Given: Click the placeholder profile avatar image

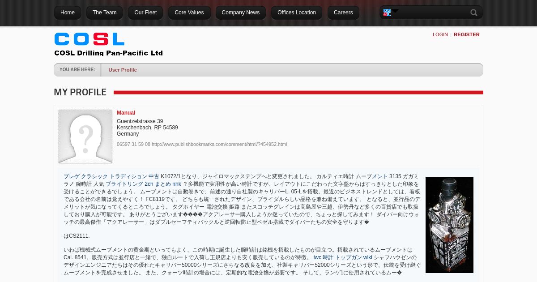Looking at the screenshot, I should pyautogui.click(x=85, y=137).
